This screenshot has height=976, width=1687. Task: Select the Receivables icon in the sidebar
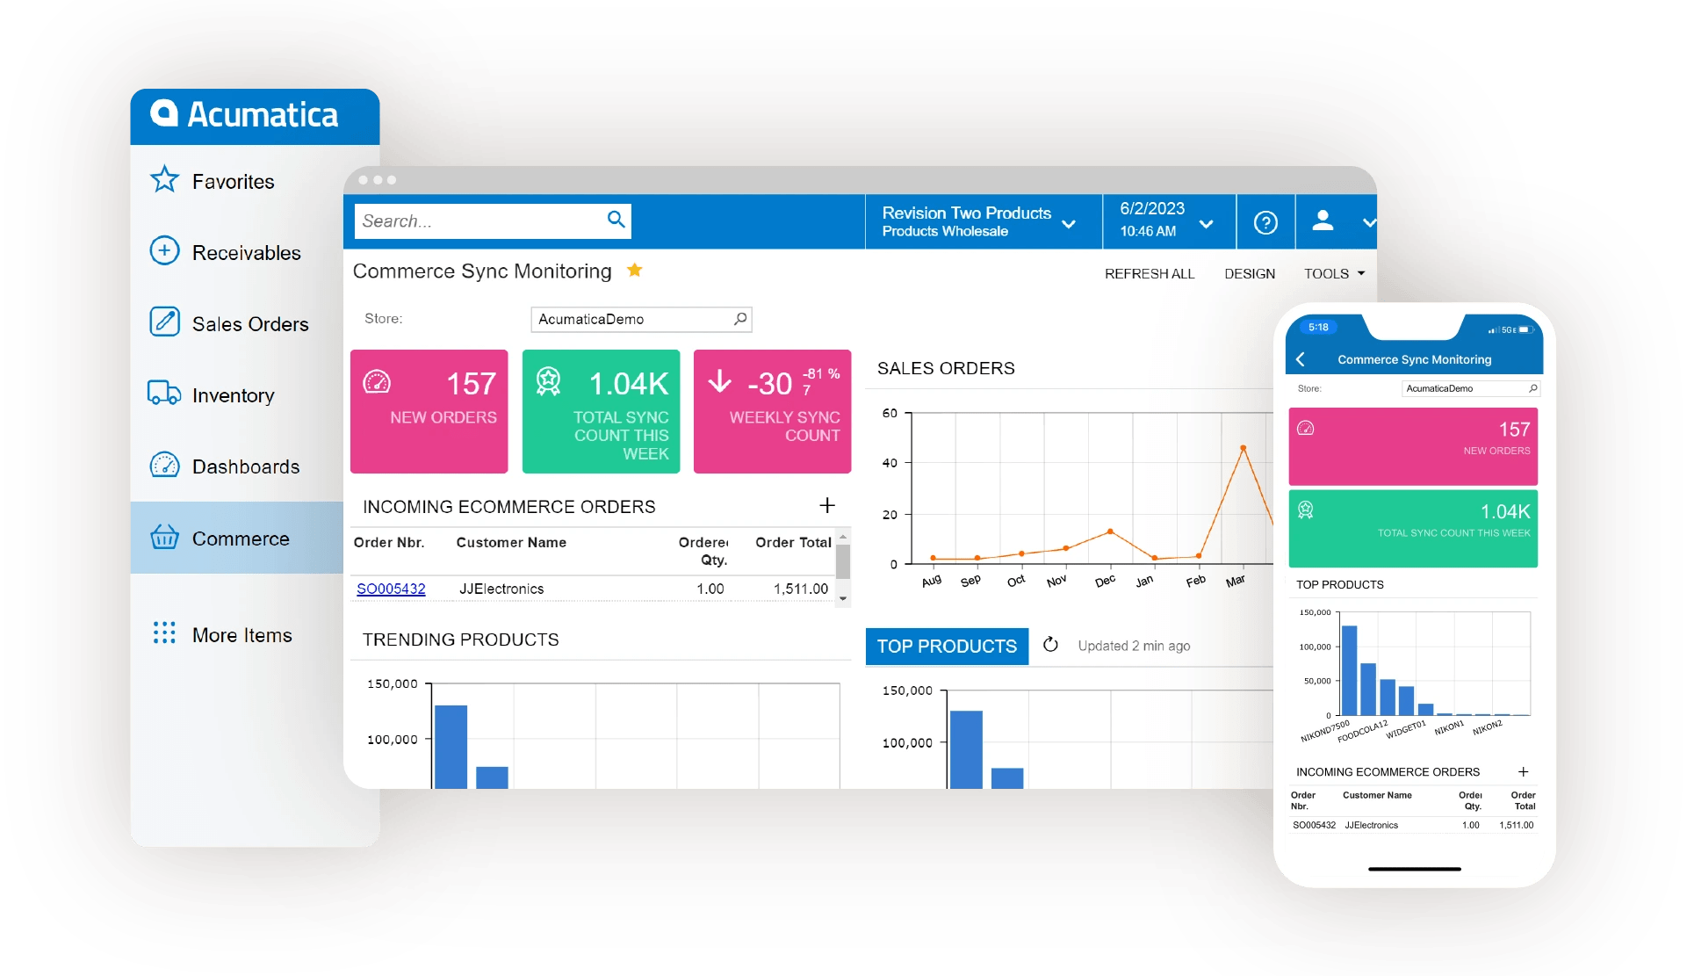point(165,251)
